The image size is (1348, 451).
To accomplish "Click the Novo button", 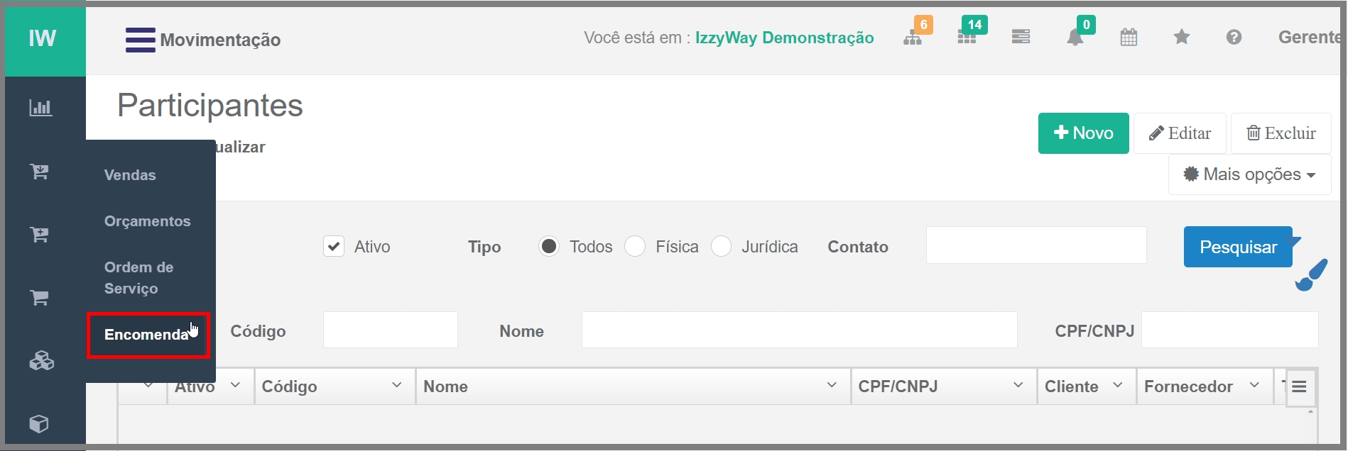I will pyautogui.click(x=1083, y=133).
